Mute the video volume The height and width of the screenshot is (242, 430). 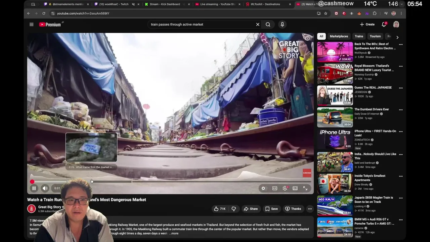tap(45, 188)
